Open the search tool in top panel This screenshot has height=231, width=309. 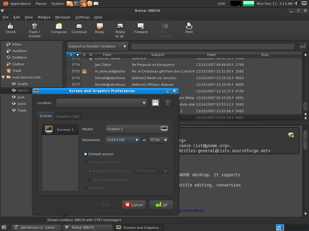click(x=83, y=4)
